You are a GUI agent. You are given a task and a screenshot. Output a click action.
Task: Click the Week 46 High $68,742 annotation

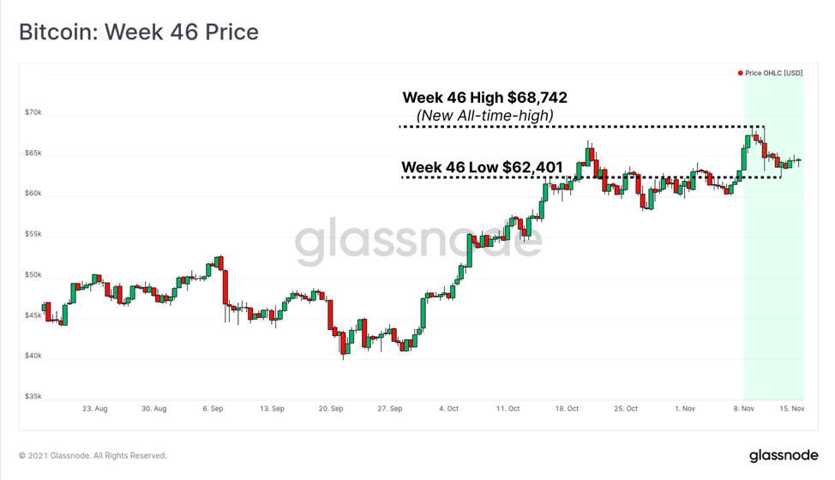(x=484, y=98)
